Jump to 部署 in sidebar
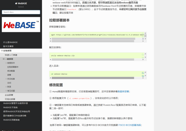 [x=9, y=75]
